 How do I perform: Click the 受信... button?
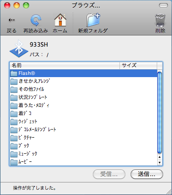tap(109, 174)
